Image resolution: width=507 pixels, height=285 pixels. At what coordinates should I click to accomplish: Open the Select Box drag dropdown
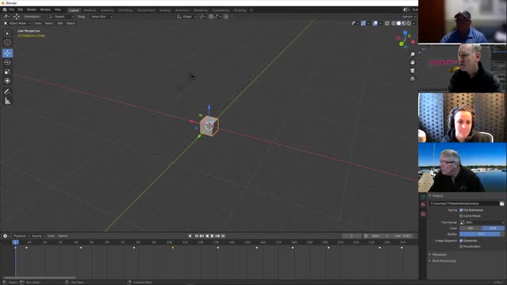click(x=101, y=17)
